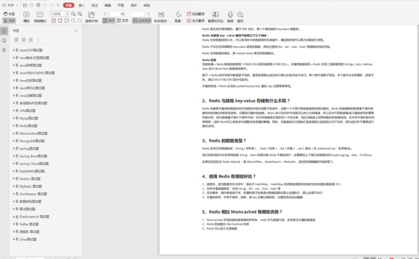Expand all bookmarks icon in panel
The image size is (419, 259).
pos(17,40)
